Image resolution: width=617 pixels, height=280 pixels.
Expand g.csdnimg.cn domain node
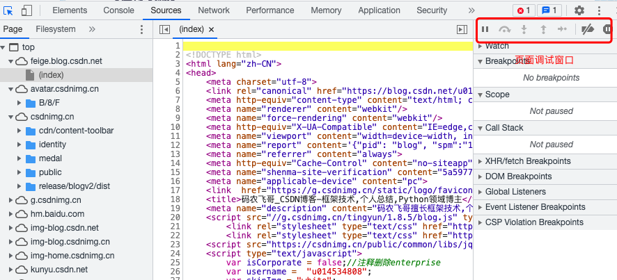(x=10, y=200)
